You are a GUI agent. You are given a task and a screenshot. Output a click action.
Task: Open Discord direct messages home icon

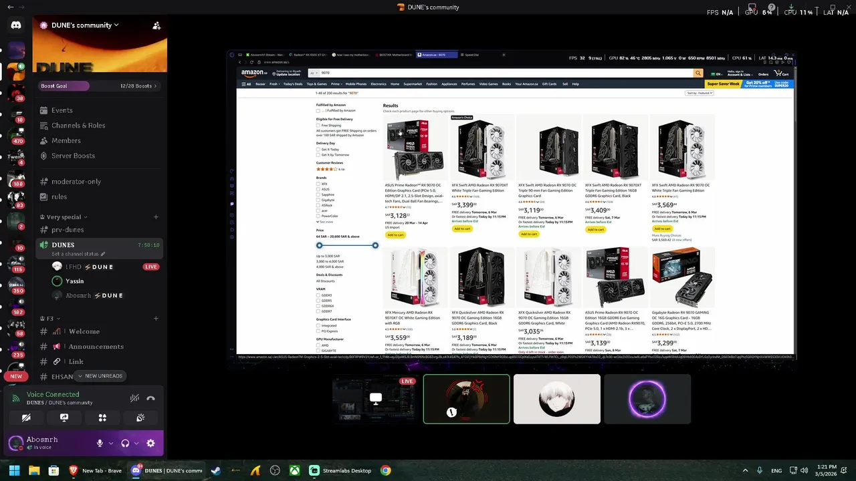coord(16,25)
